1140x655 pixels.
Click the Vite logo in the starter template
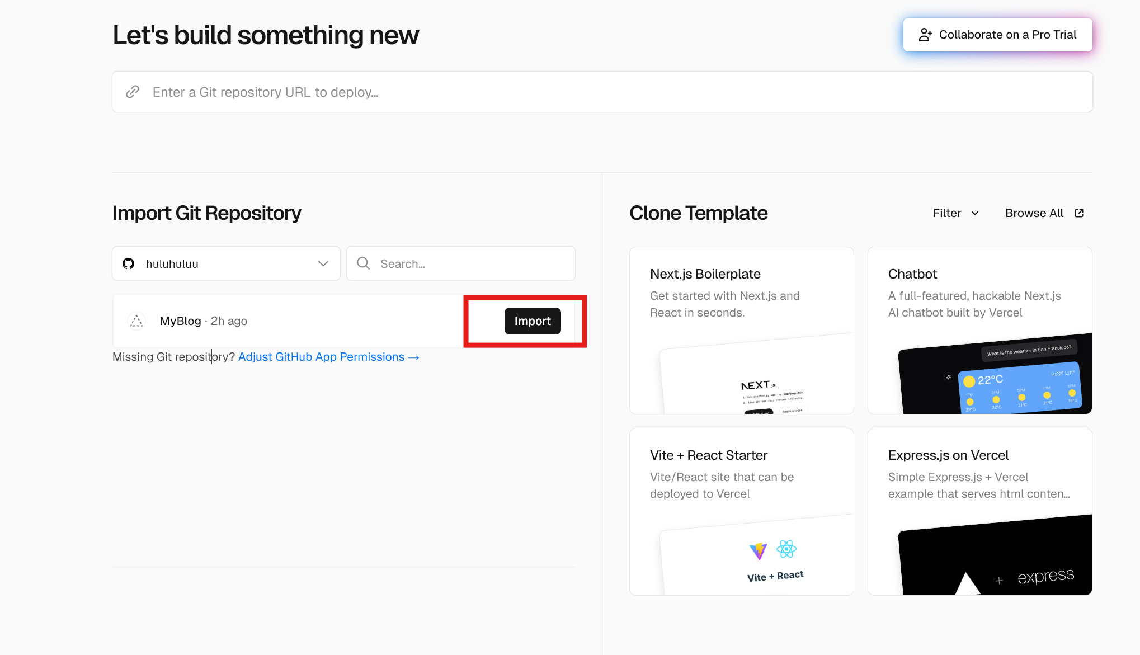pos(759,550)
